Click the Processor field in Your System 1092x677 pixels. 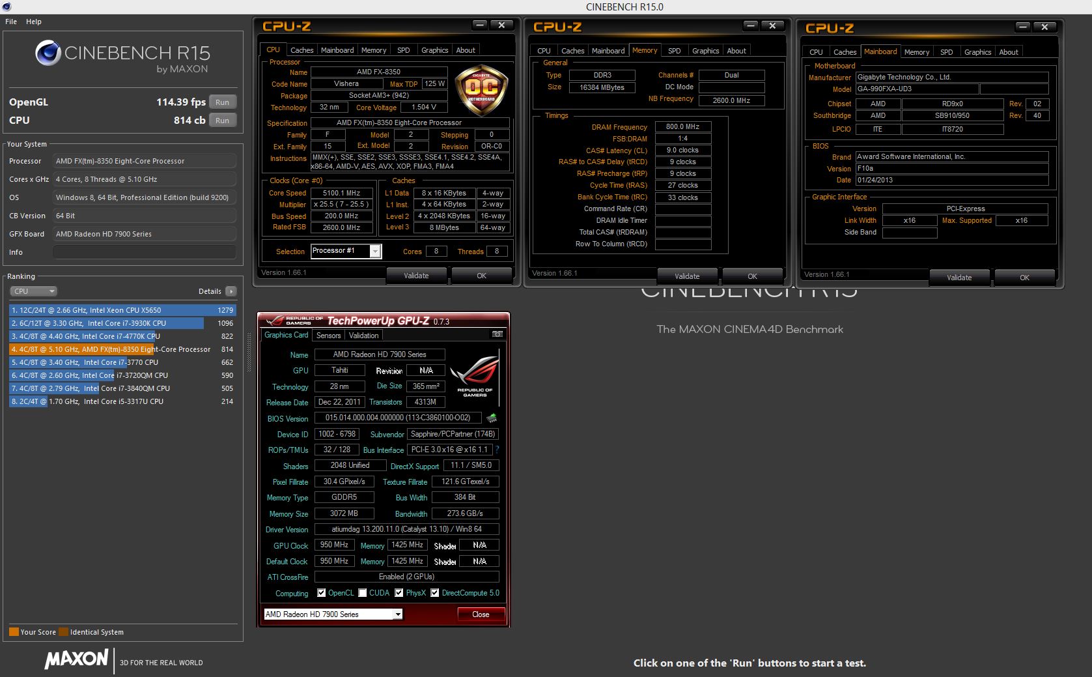[145, 161]
